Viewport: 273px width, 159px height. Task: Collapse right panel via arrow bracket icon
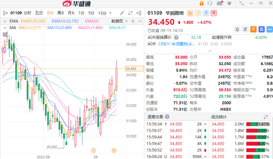click(139, 13)
